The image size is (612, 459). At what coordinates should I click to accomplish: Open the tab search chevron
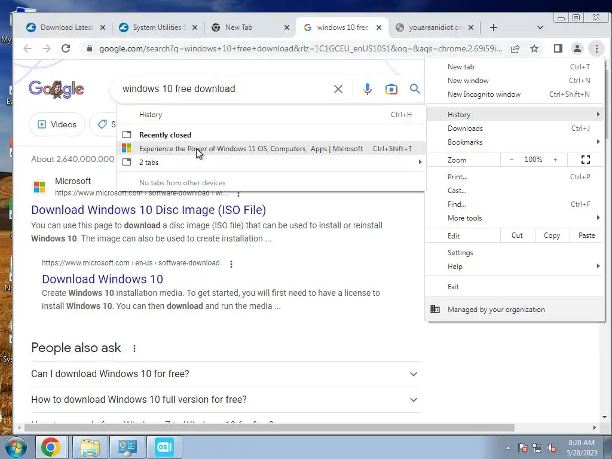click(x=540, y=27)
